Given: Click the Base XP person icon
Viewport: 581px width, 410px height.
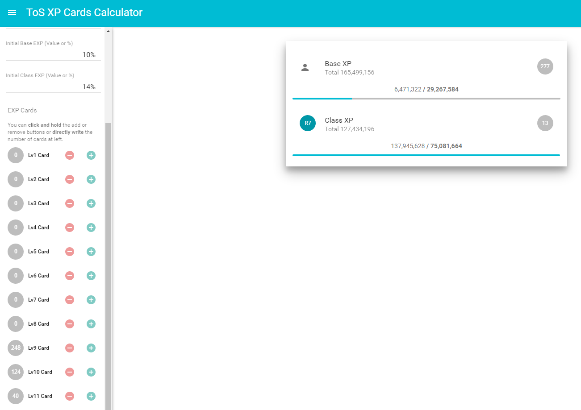Looking at the screenshot, I should pos(305,67).
